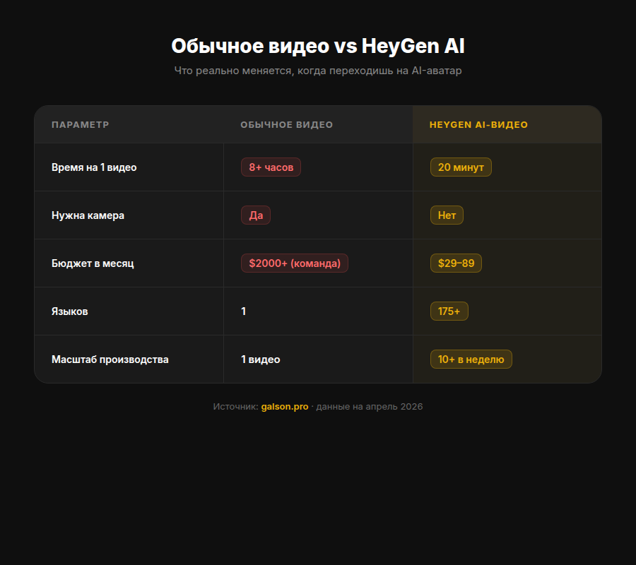Click the subtitle about switching to AI-аватар
This screenshot has height=565, width=636.
coord(318,71)
